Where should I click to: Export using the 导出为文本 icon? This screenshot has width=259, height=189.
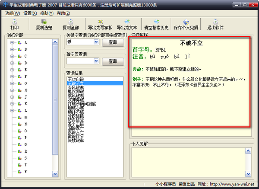point(126,22)
